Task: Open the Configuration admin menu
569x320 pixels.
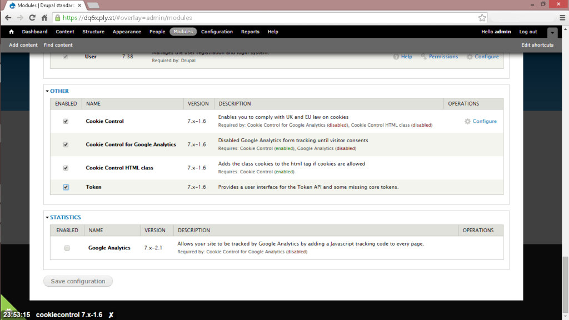Action: click(x=217, y=32)
